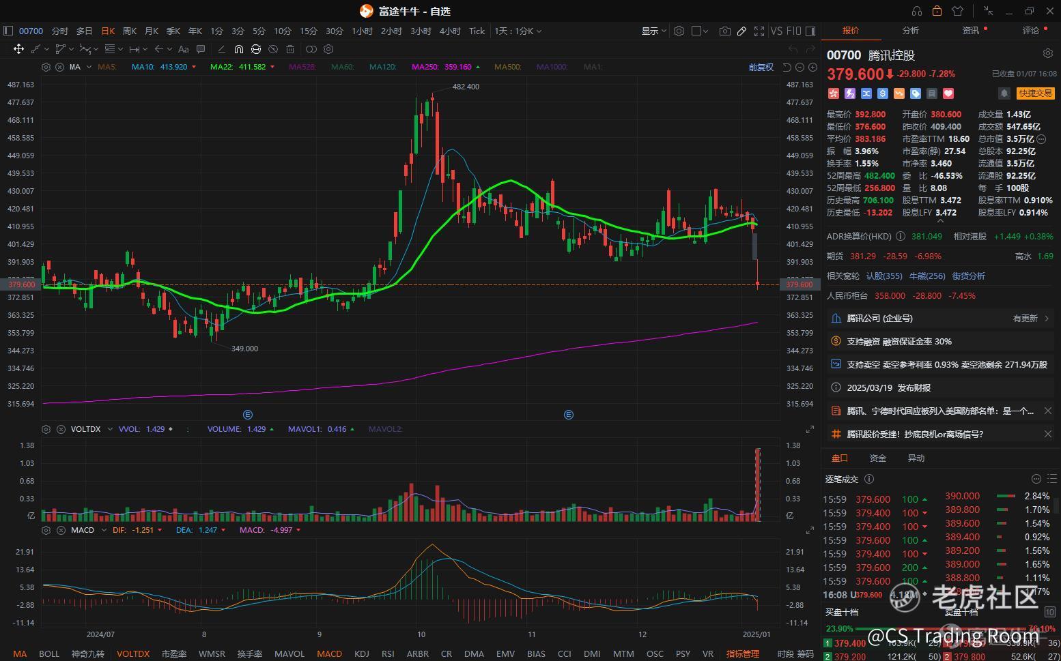Zoom in chart with plus circle
This screenshot has width=1061, height=661.
tap(812, 67)
